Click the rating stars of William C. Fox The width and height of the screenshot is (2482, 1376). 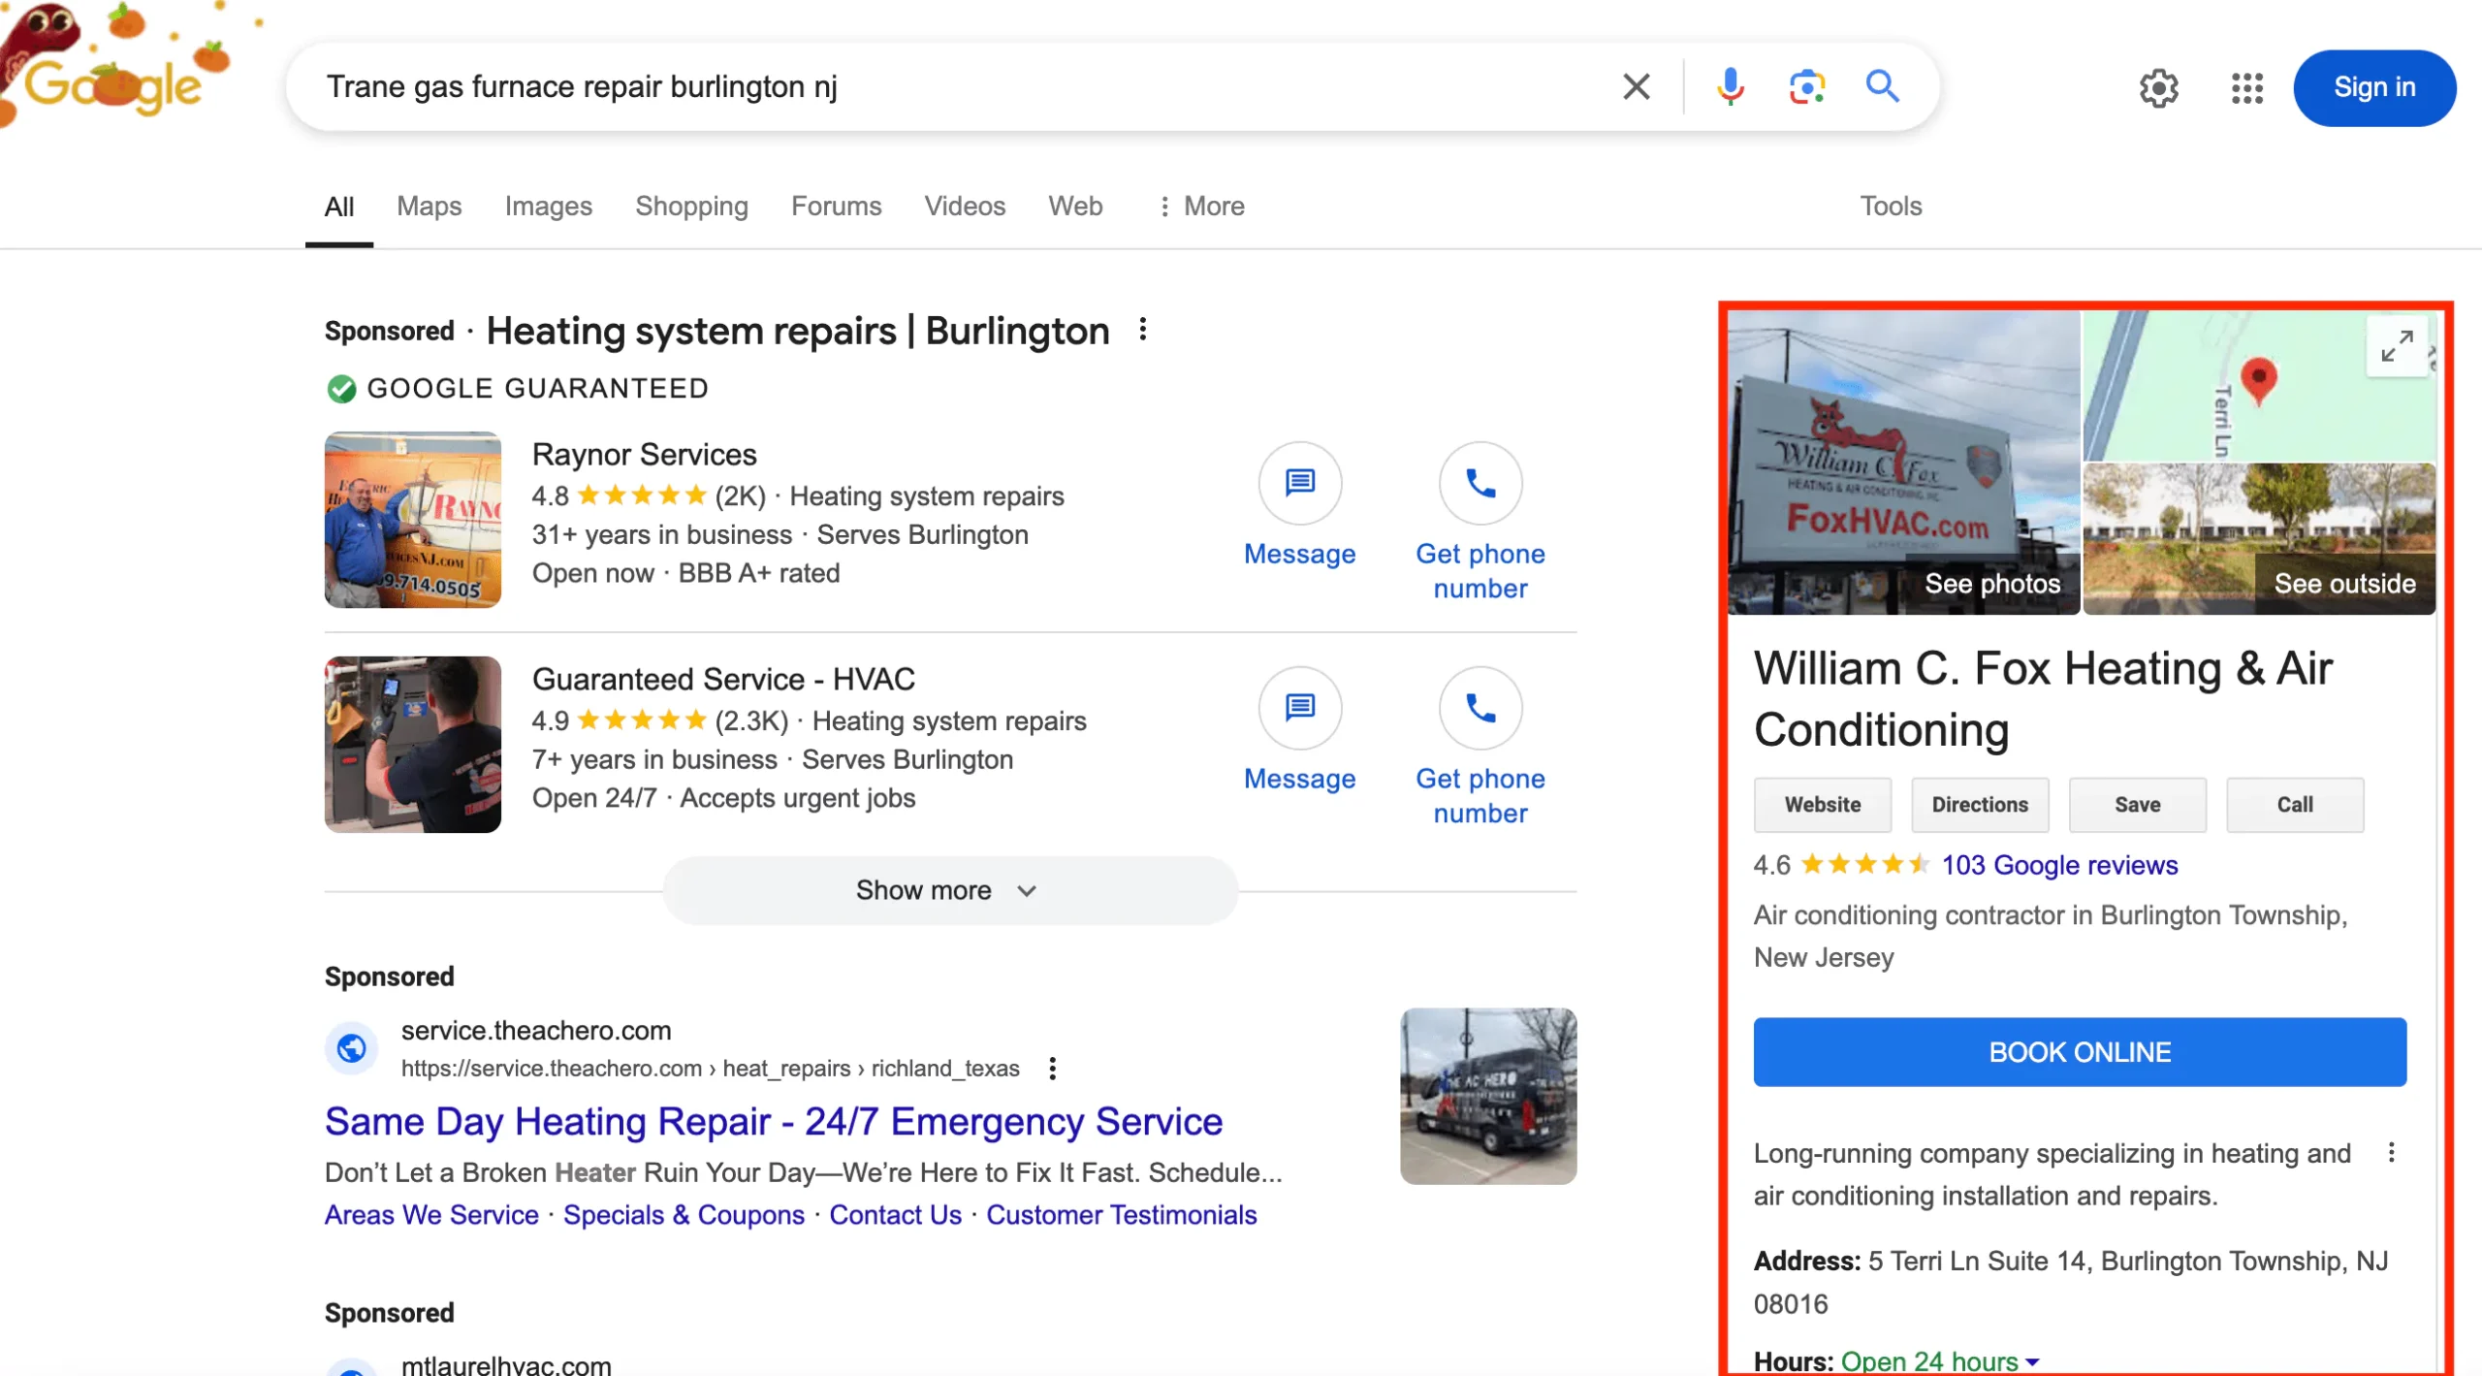(x=1863, y=864)
